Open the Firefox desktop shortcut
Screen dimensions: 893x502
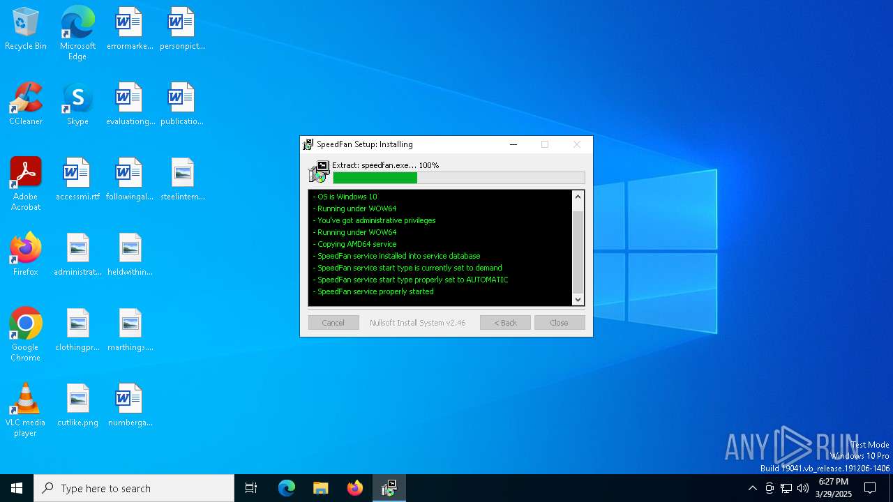click(x=26, y=254)
